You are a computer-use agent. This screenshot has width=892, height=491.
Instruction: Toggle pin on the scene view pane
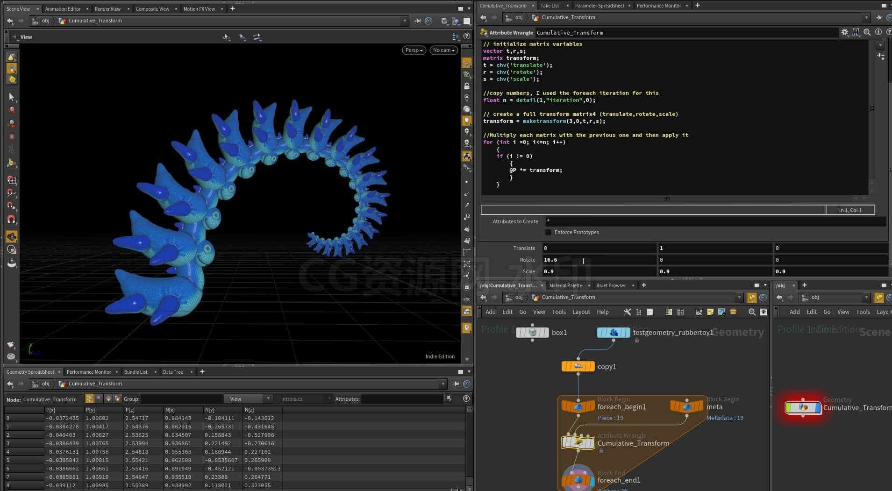click(x=417, y=21)
